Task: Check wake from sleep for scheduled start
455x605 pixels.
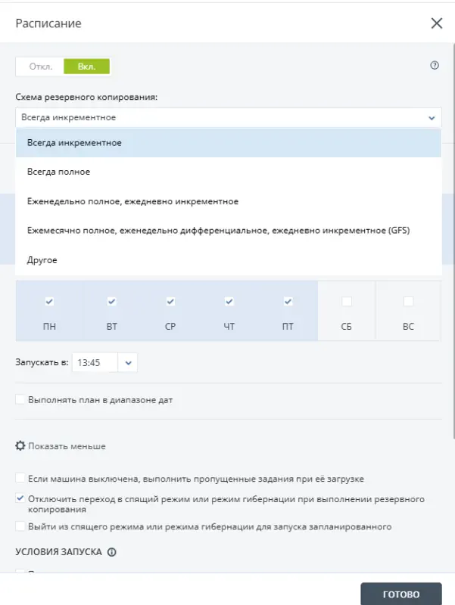Action: 19,526
